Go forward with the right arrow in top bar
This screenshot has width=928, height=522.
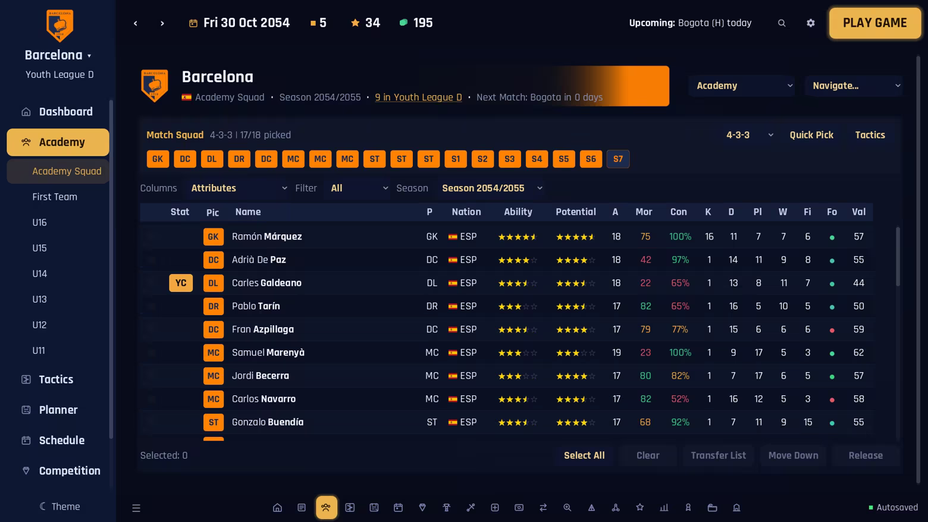coord(162,23)
